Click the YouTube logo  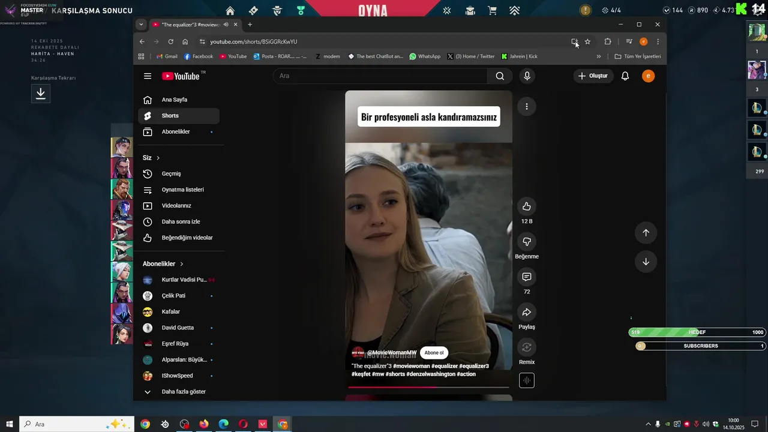[181, 76]
